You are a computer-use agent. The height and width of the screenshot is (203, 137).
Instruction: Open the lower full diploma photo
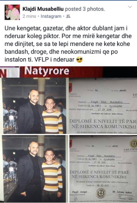pos(103,169)
